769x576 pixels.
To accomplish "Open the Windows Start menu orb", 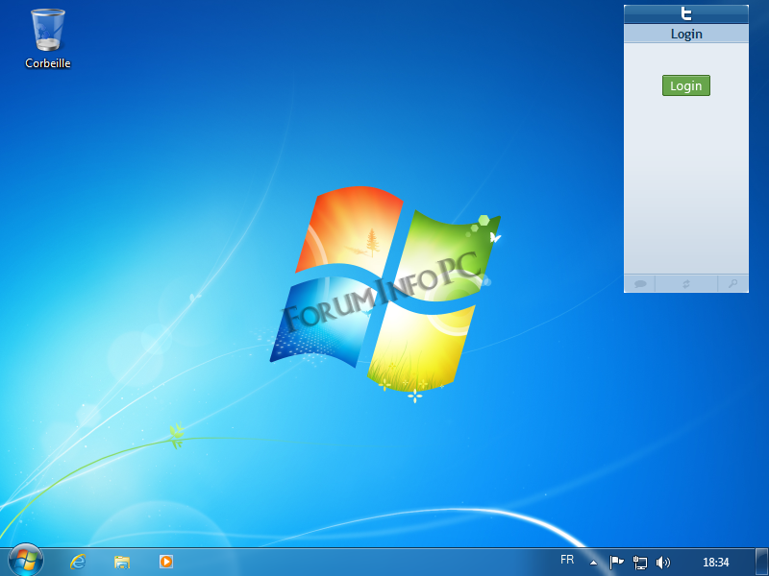I will (26, 561).
